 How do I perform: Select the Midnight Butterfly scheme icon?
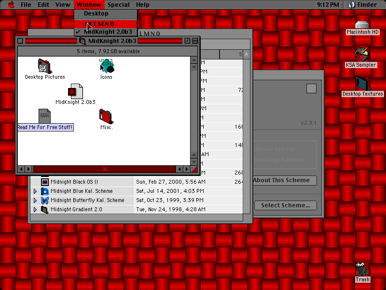[x=45, y=200]
